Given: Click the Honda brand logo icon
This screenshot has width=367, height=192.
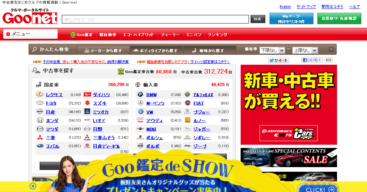Looking at the screenshot, I should coord(40,120).
